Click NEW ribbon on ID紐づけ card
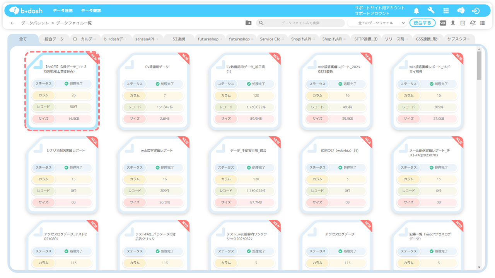The image size is (495, 278). pos(367,142)
